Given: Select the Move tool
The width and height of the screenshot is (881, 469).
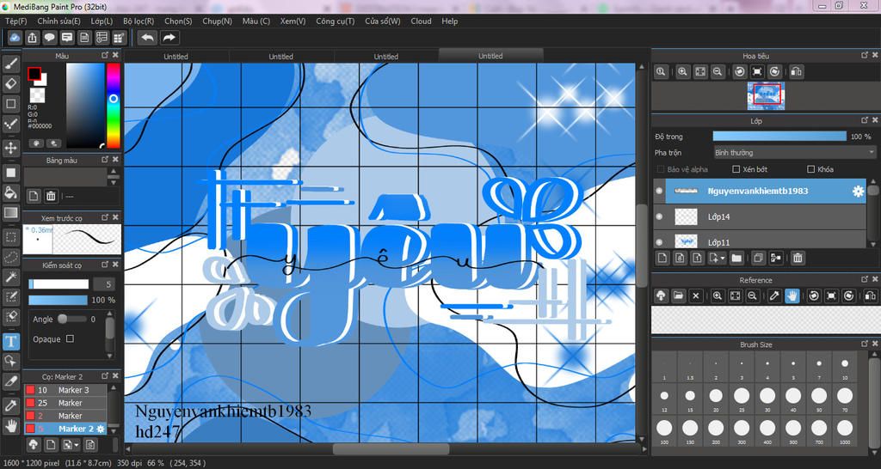Looking at the screenshot, I should [10, 148].
